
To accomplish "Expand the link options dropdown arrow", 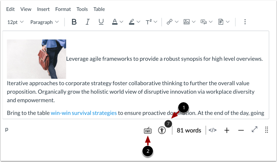I will 176,22.
